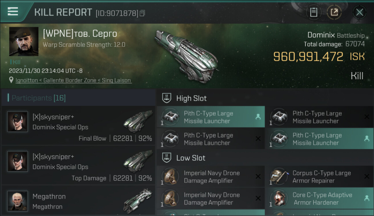View the victim's character portrait
The height and width of the screenshot is (216, 374).
[24, 41]
